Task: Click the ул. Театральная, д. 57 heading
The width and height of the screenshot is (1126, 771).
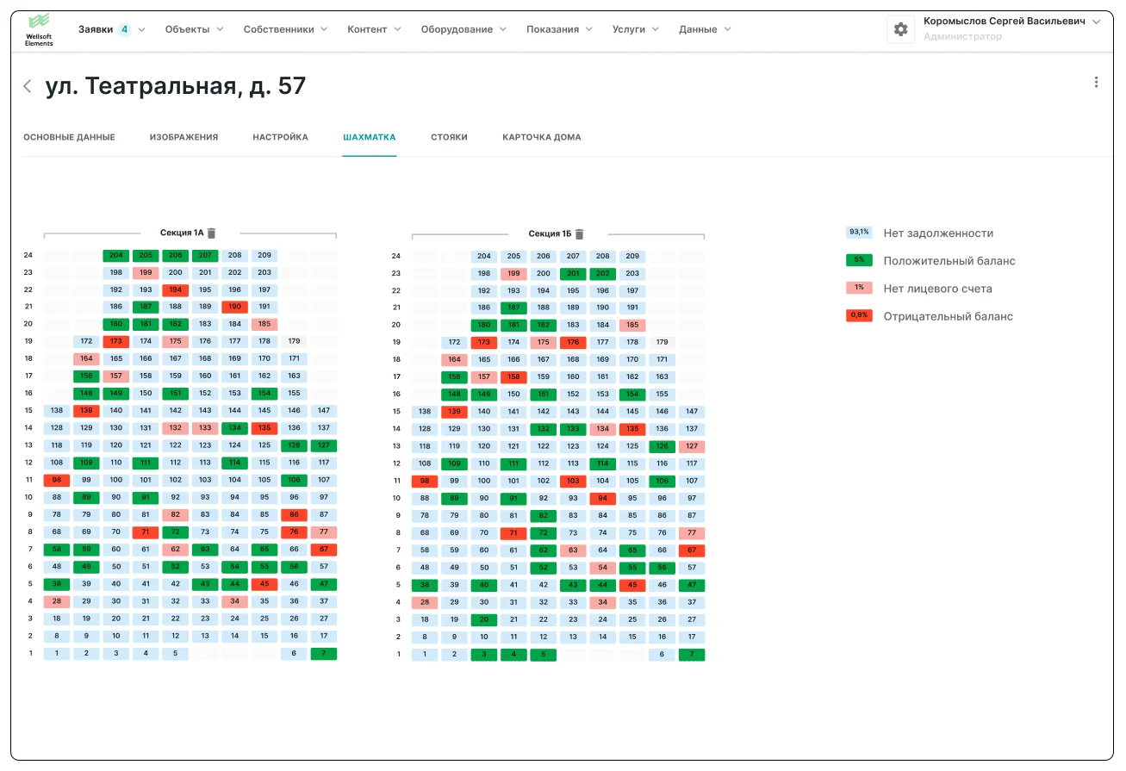Action: tap(176, 86)
